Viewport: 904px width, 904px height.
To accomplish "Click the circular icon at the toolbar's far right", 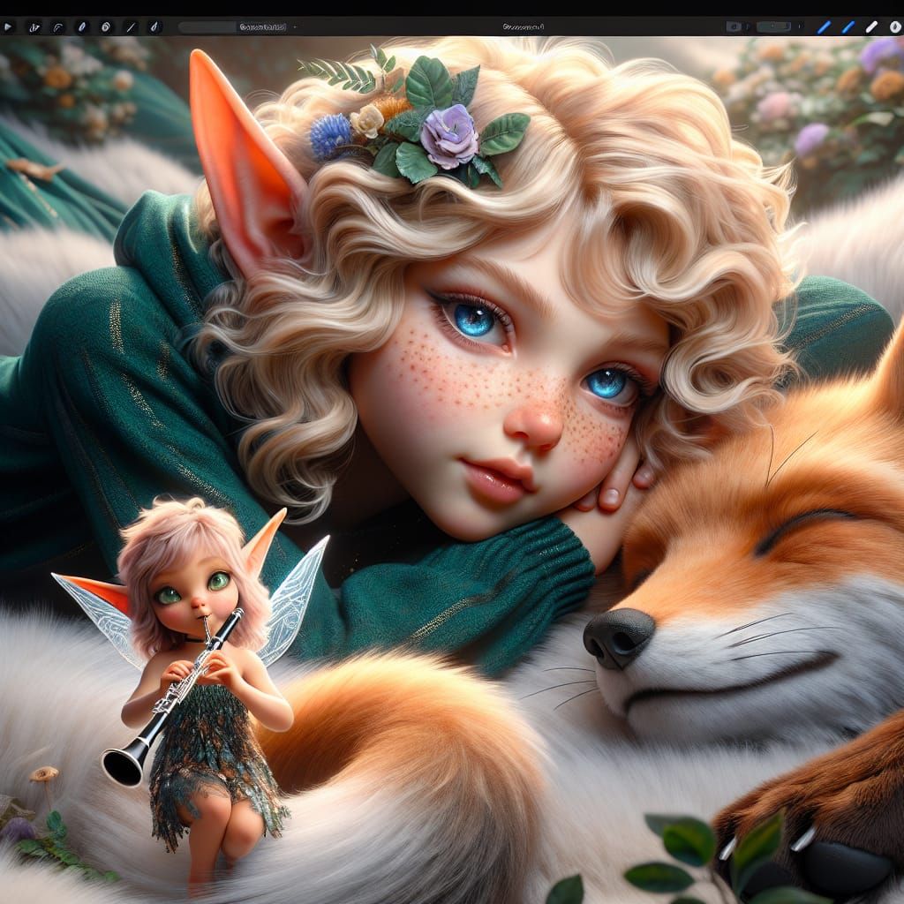I will 893,27.
